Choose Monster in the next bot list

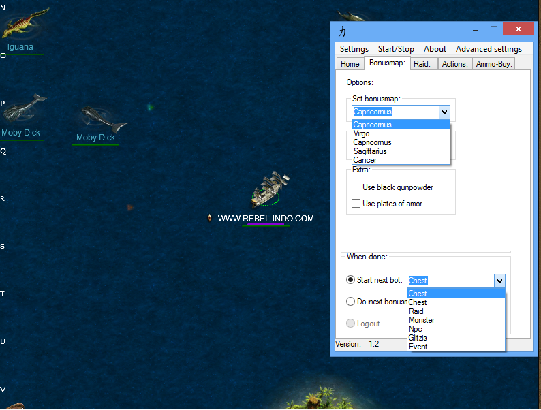click(456, 320)
